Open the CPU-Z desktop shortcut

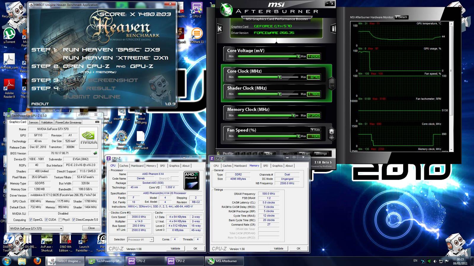[x=197, y=10]
